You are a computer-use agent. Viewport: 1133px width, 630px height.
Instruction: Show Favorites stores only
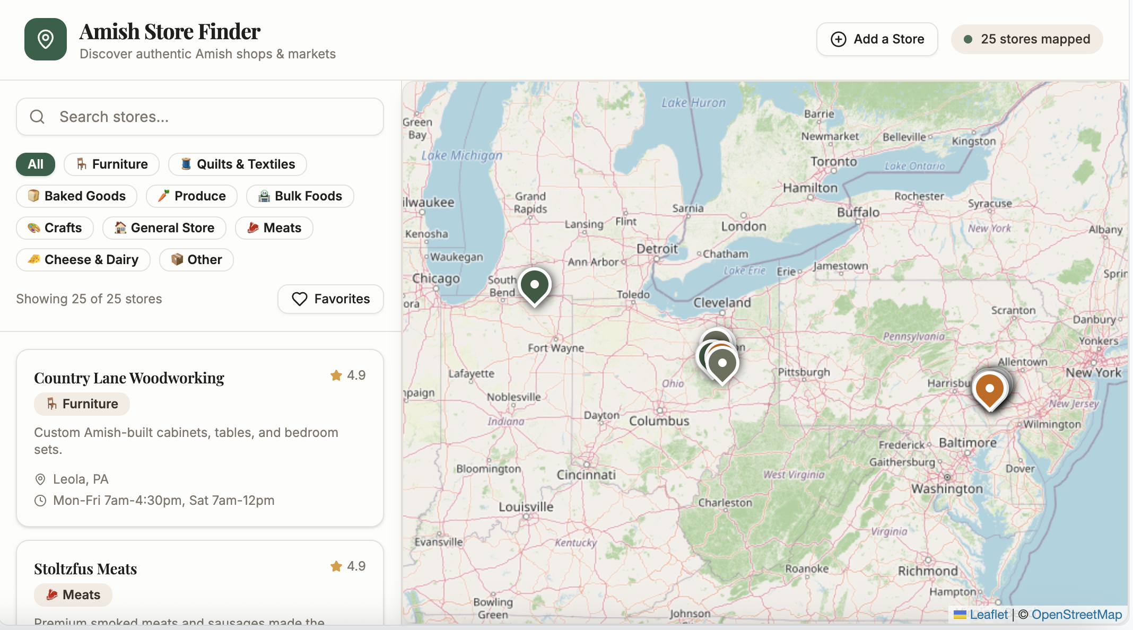[x=330, y=299]
